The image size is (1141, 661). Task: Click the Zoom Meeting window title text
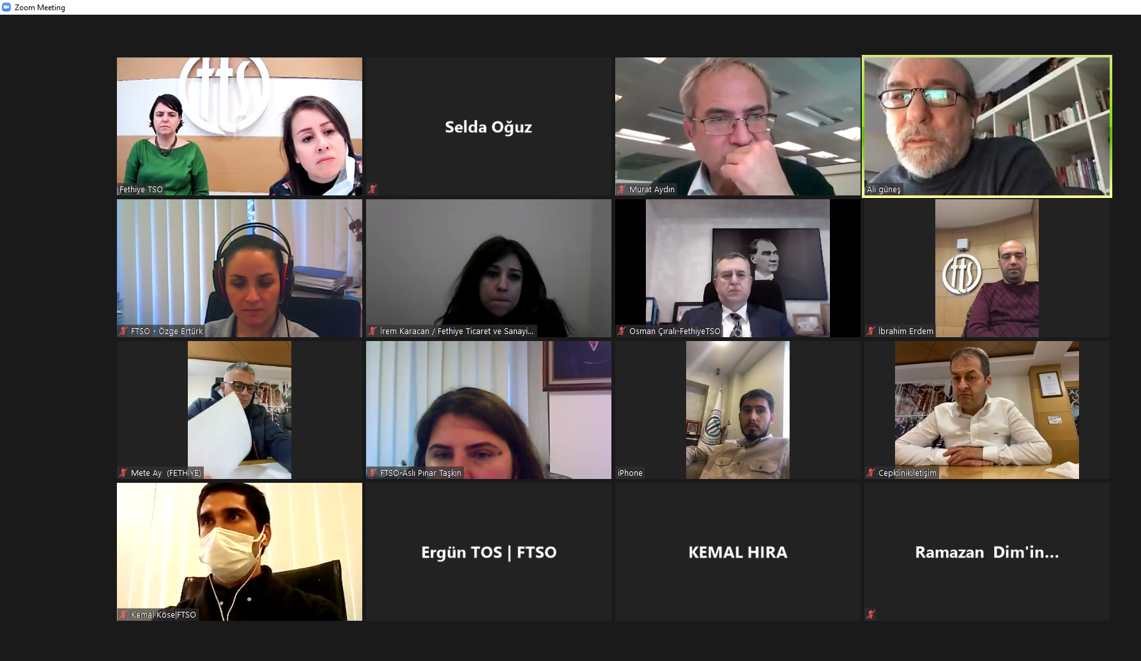(x=40, y=8)
